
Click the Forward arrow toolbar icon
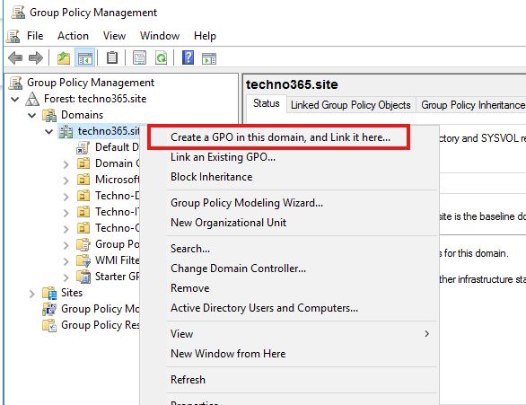pos(36,58)
